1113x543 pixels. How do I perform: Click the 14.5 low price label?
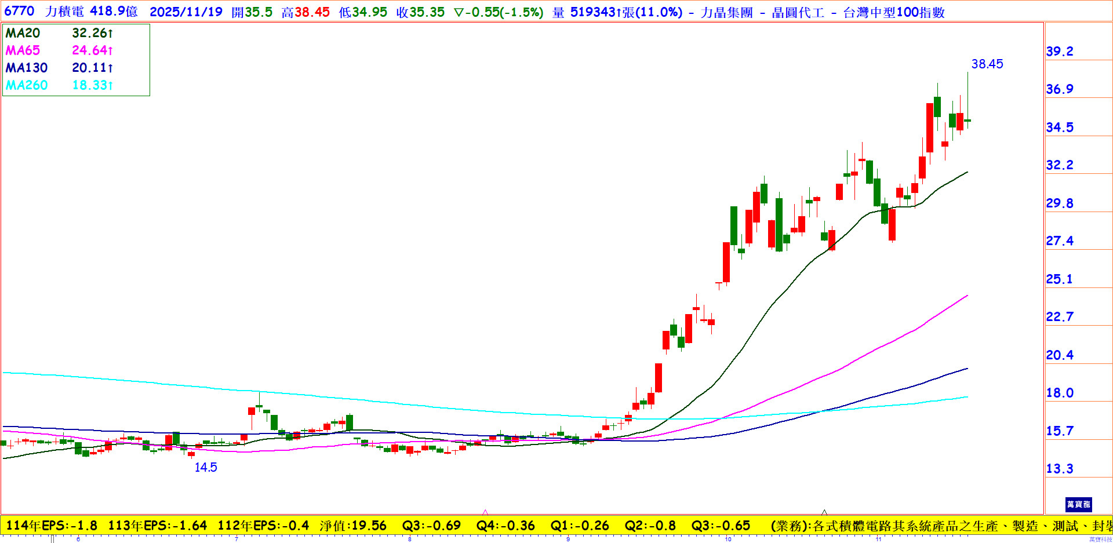205,467
